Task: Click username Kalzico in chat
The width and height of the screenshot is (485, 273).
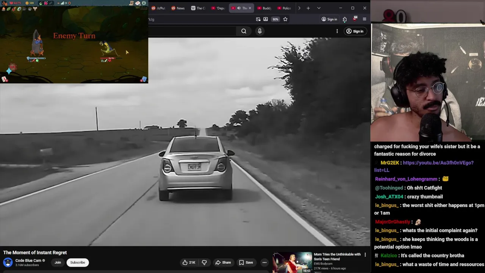Action: tap(388, 256)
